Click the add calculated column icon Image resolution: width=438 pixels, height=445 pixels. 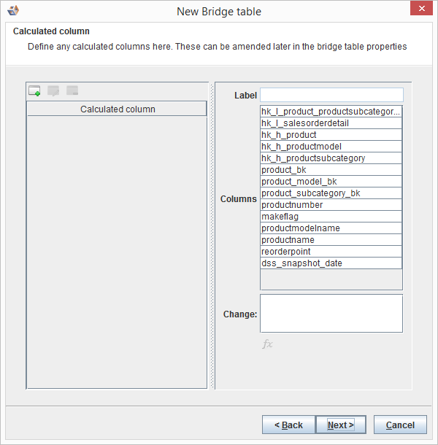coord(34,91)
